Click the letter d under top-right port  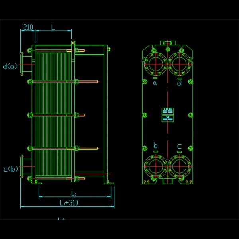(180, 83)
